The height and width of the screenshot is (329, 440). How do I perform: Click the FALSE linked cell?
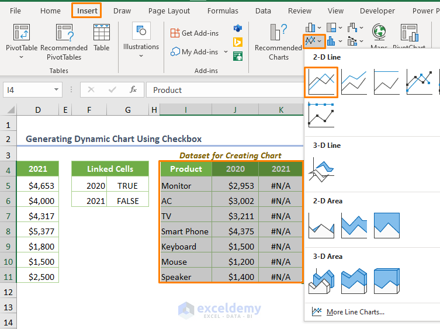pyautogui.click(x=128, y=201)
